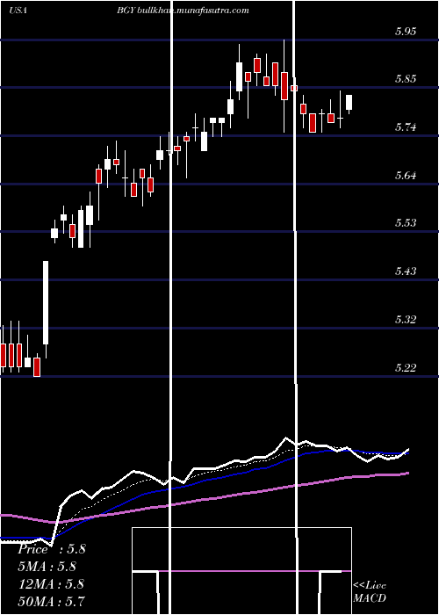
Task: Click the 5.74 price axis label
Action: pyautogui.click(x=406, y=127)
